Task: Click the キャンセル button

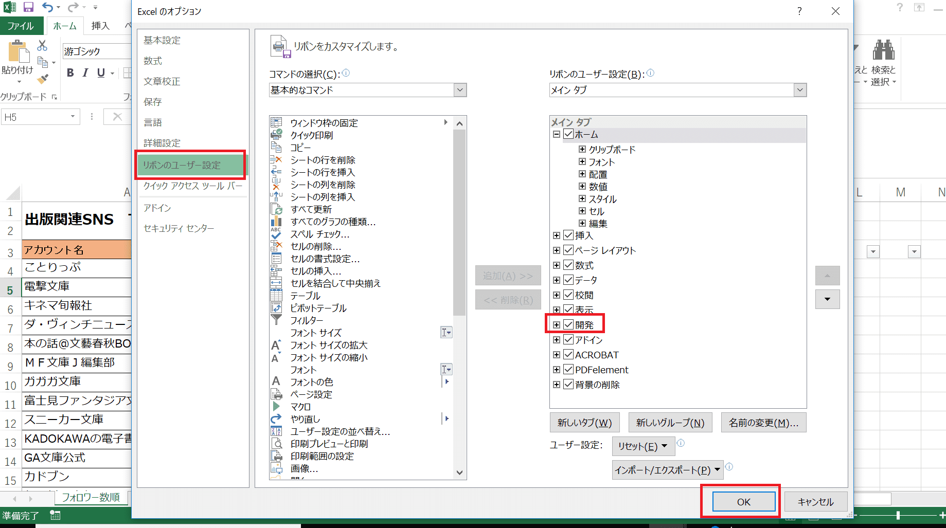Action: (x=816, y=502)
